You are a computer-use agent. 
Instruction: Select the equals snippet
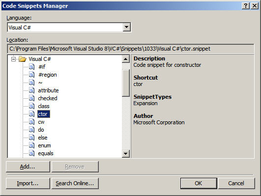point(46,153)
